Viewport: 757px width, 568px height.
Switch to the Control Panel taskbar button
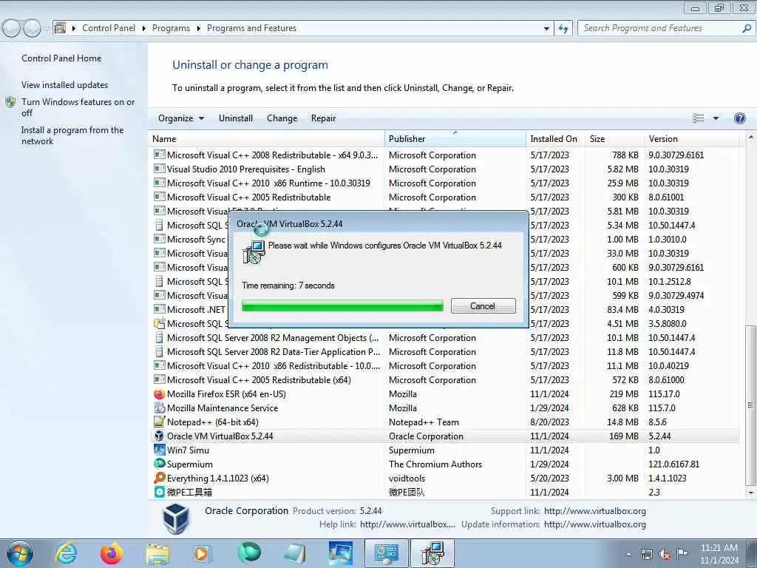[x=385, y=553]
